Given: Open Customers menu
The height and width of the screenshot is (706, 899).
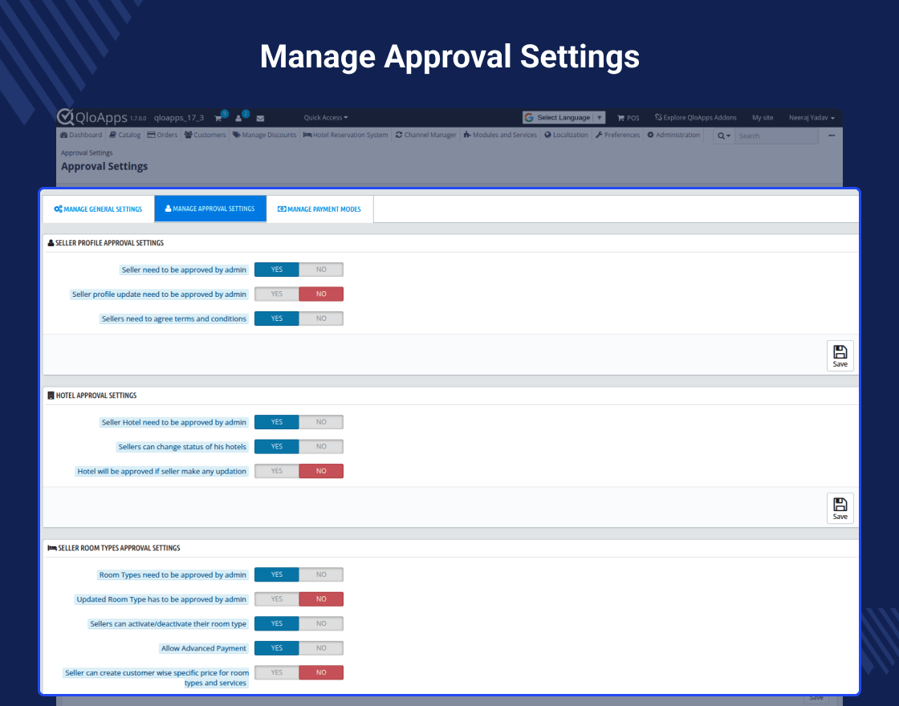Looking at the screenshot, I should [x=205, y=136].
